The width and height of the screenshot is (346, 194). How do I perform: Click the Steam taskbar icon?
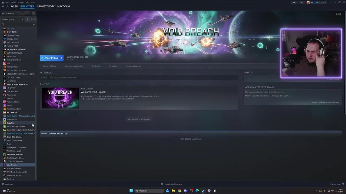point(203,191)
